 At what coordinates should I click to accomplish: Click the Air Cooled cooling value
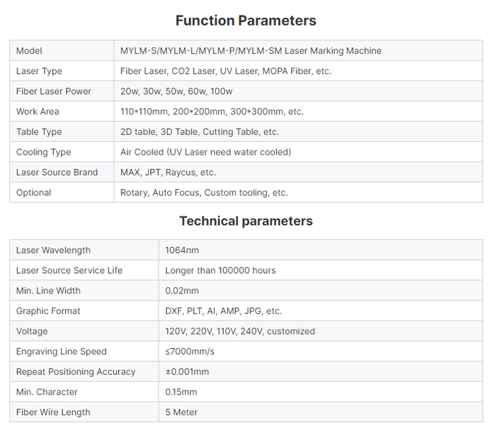(206, 152)
